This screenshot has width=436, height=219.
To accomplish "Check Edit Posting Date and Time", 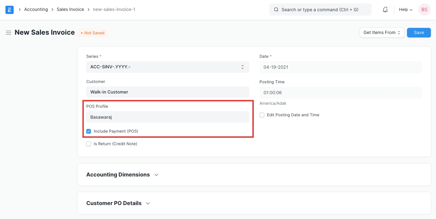I will pos(262,115).
